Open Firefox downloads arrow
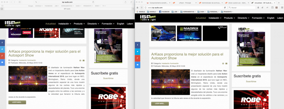The image size is (284, 109). click(258, 7)
